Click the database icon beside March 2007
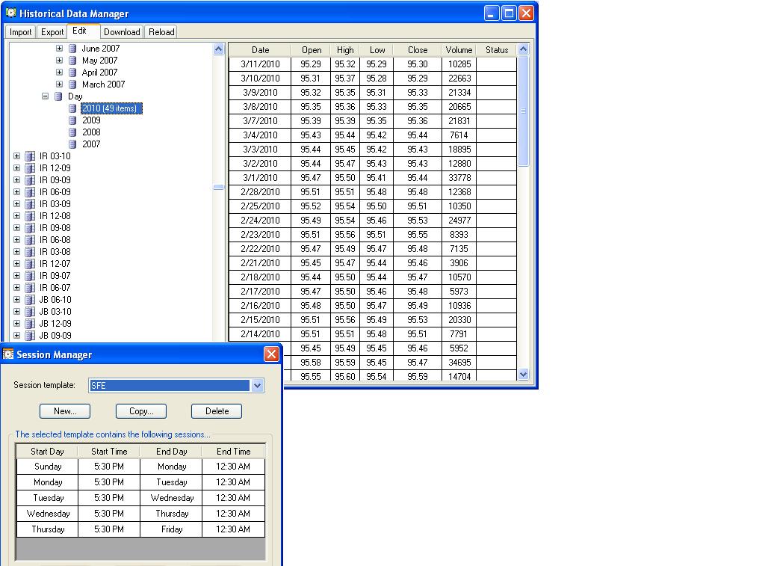 click(72, 84)
